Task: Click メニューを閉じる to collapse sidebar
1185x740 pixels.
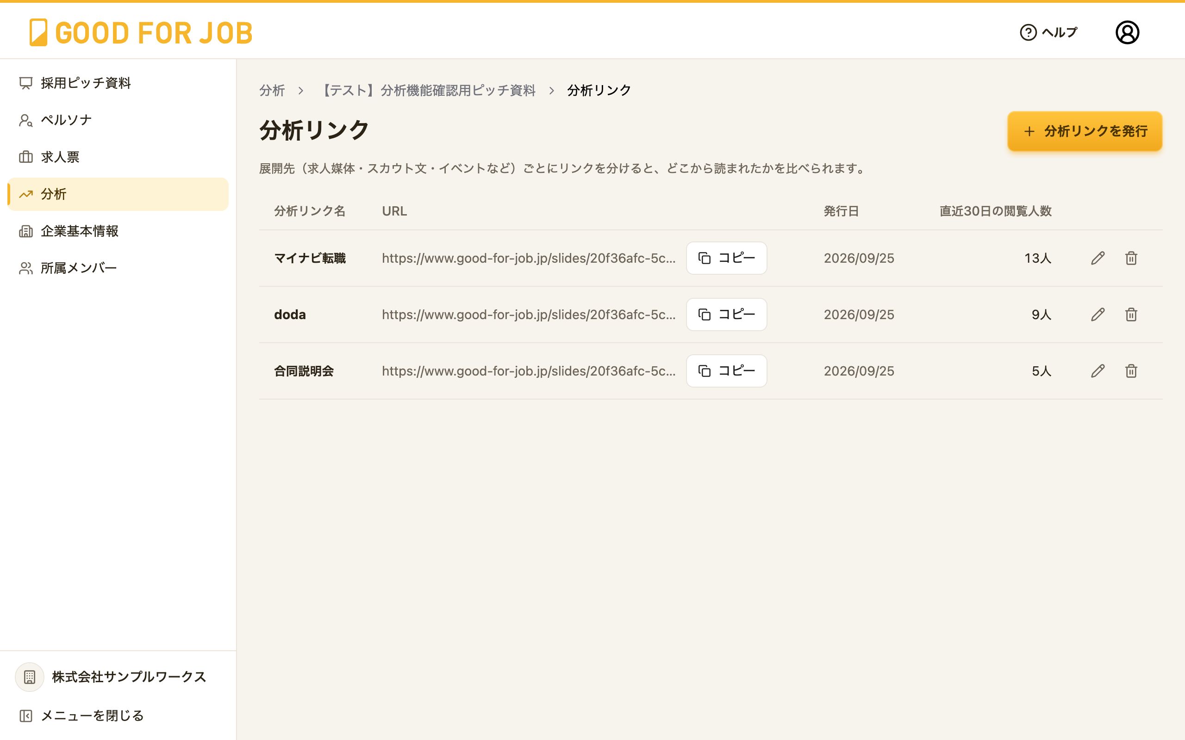Action: [81, 716]
